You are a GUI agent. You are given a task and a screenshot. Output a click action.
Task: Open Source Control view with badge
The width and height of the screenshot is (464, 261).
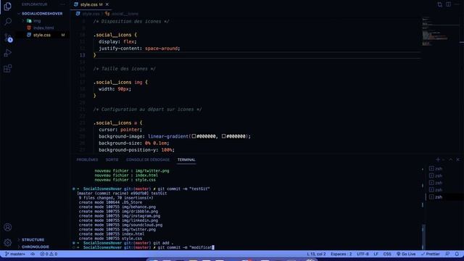tap(8, 38)
